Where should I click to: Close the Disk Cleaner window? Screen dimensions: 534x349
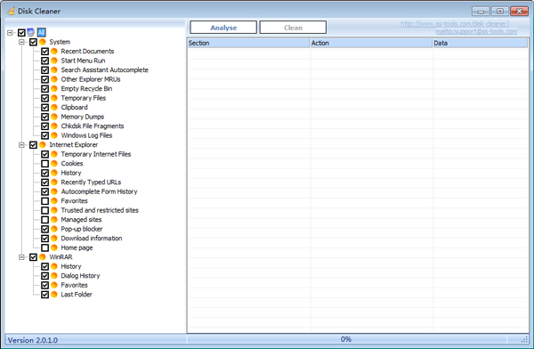coord(520,12)
